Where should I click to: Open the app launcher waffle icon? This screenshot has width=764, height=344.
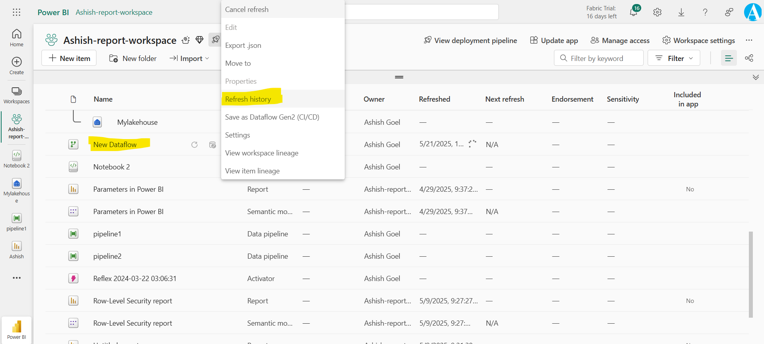click(16, 12)
